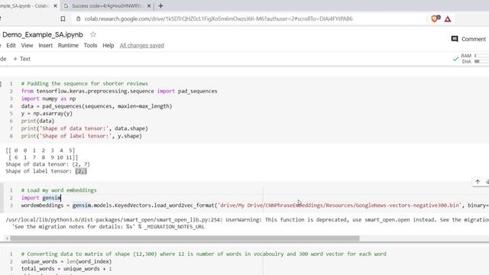Click horizontal scrollbar under the output

pyautogui.click(x=185, y=238)
